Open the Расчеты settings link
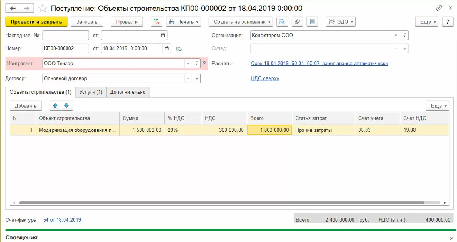Screen dimensions: 457x242 (319, 63)
